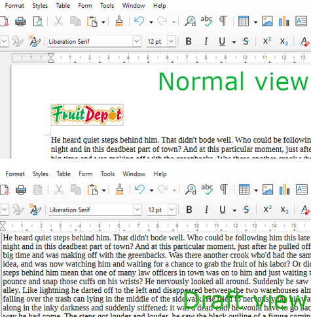Click the Undo arrow in the Draft view window
The image size is (311, 317).
point(139,189)
